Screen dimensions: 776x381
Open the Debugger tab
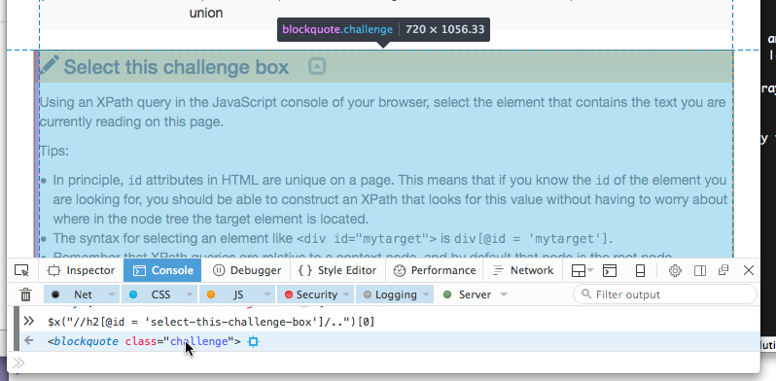pyautogui.click(x=247, y=270)
